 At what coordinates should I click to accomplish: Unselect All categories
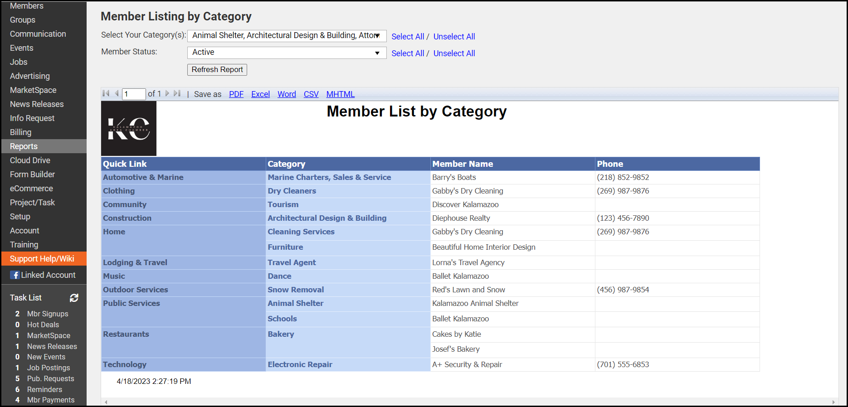coord(454,37)
